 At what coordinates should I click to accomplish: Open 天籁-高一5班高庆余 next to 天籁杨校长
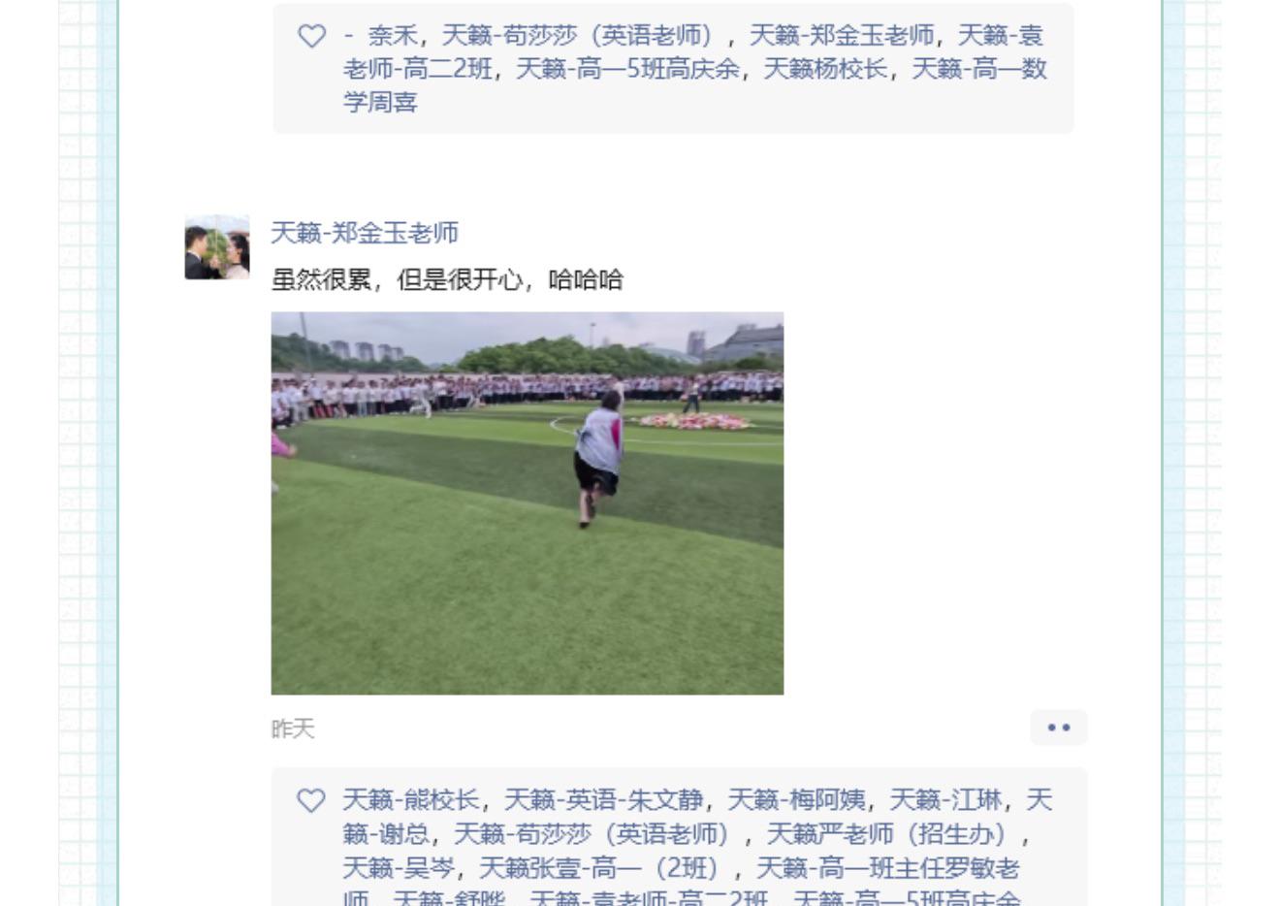627,69
